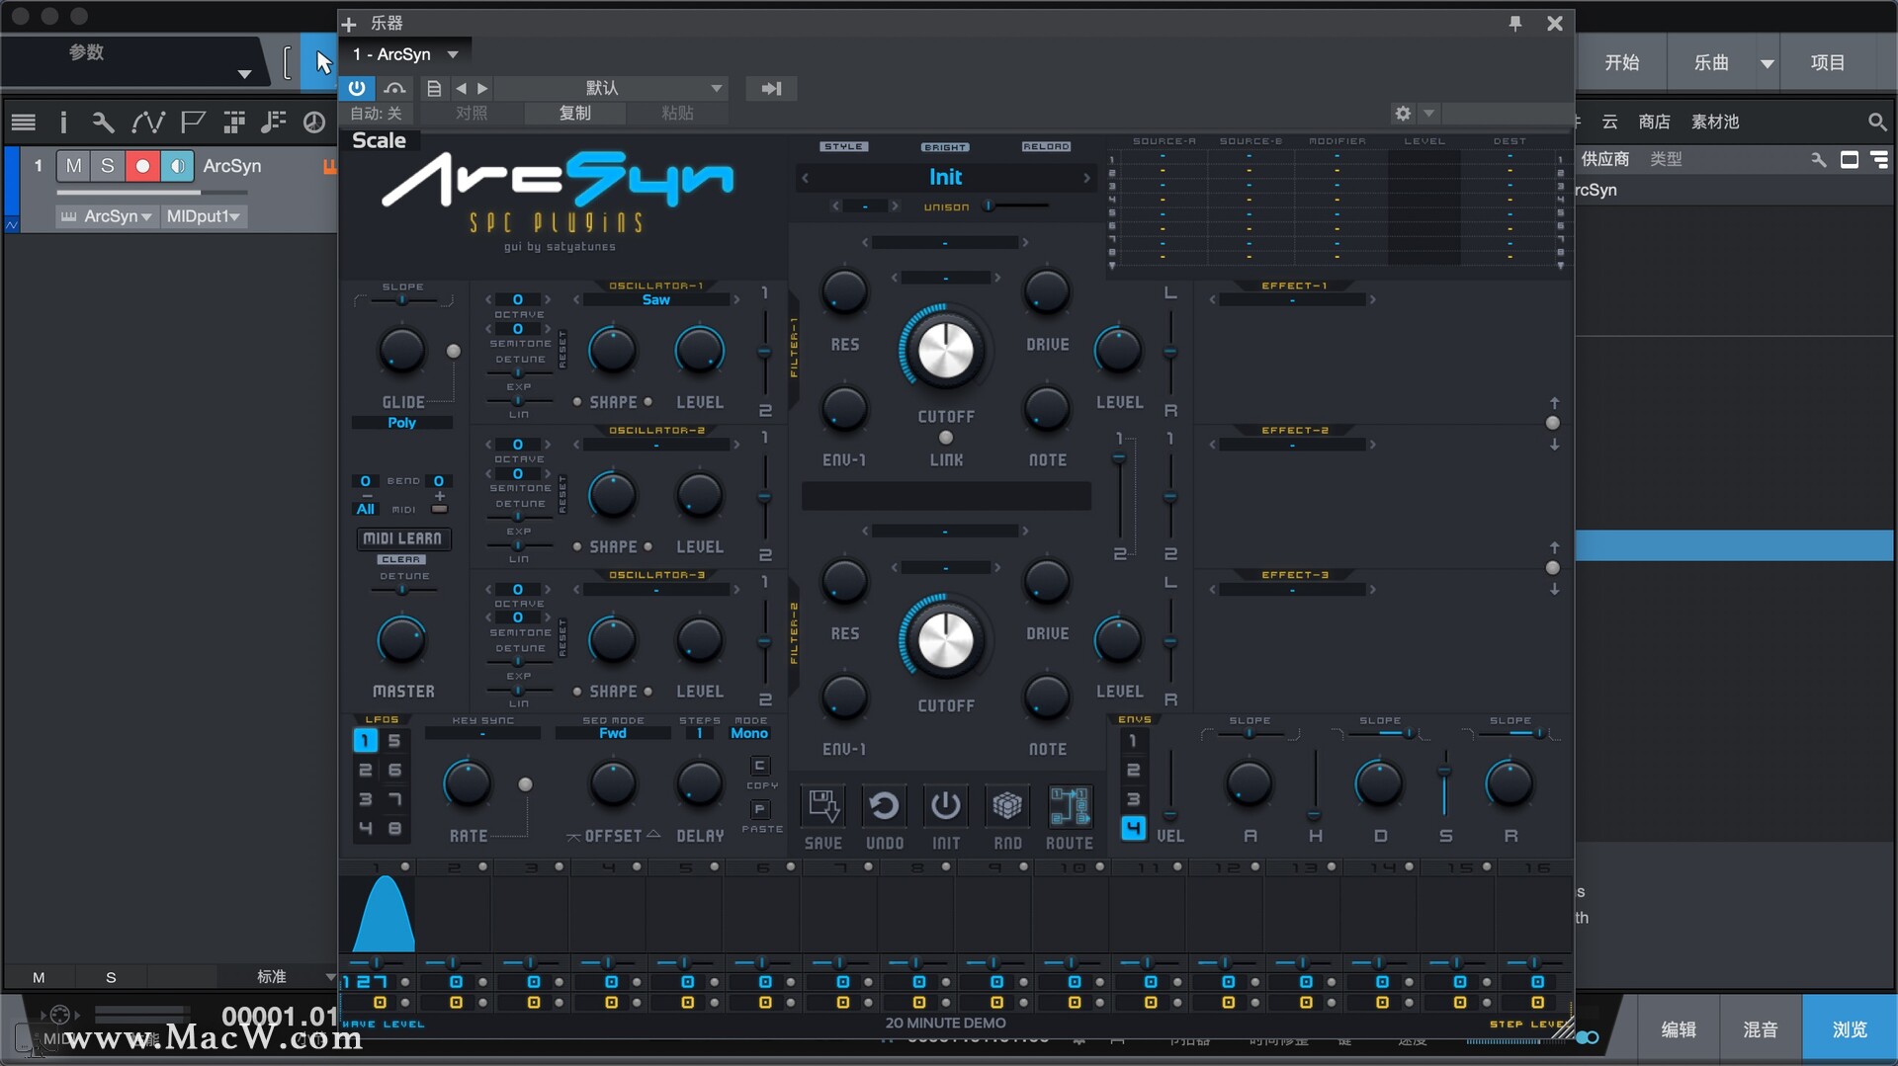Switch to the 项目 tab
The image size is (1898, 1066).
point(1827,63)
